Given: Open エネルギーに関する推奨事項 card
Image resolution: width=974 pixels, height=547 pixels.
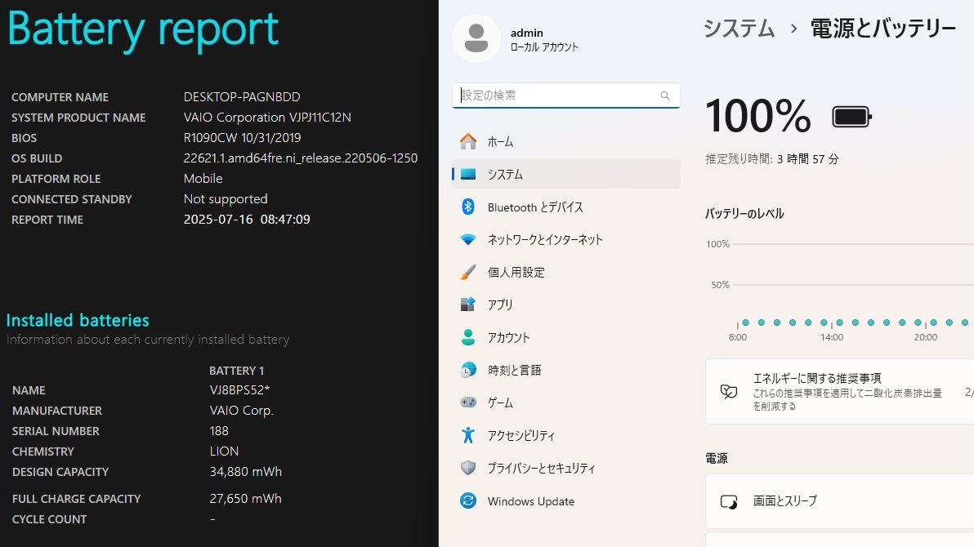Looking at the screenshot, I should pyautogui.click(x=840, y=391).
